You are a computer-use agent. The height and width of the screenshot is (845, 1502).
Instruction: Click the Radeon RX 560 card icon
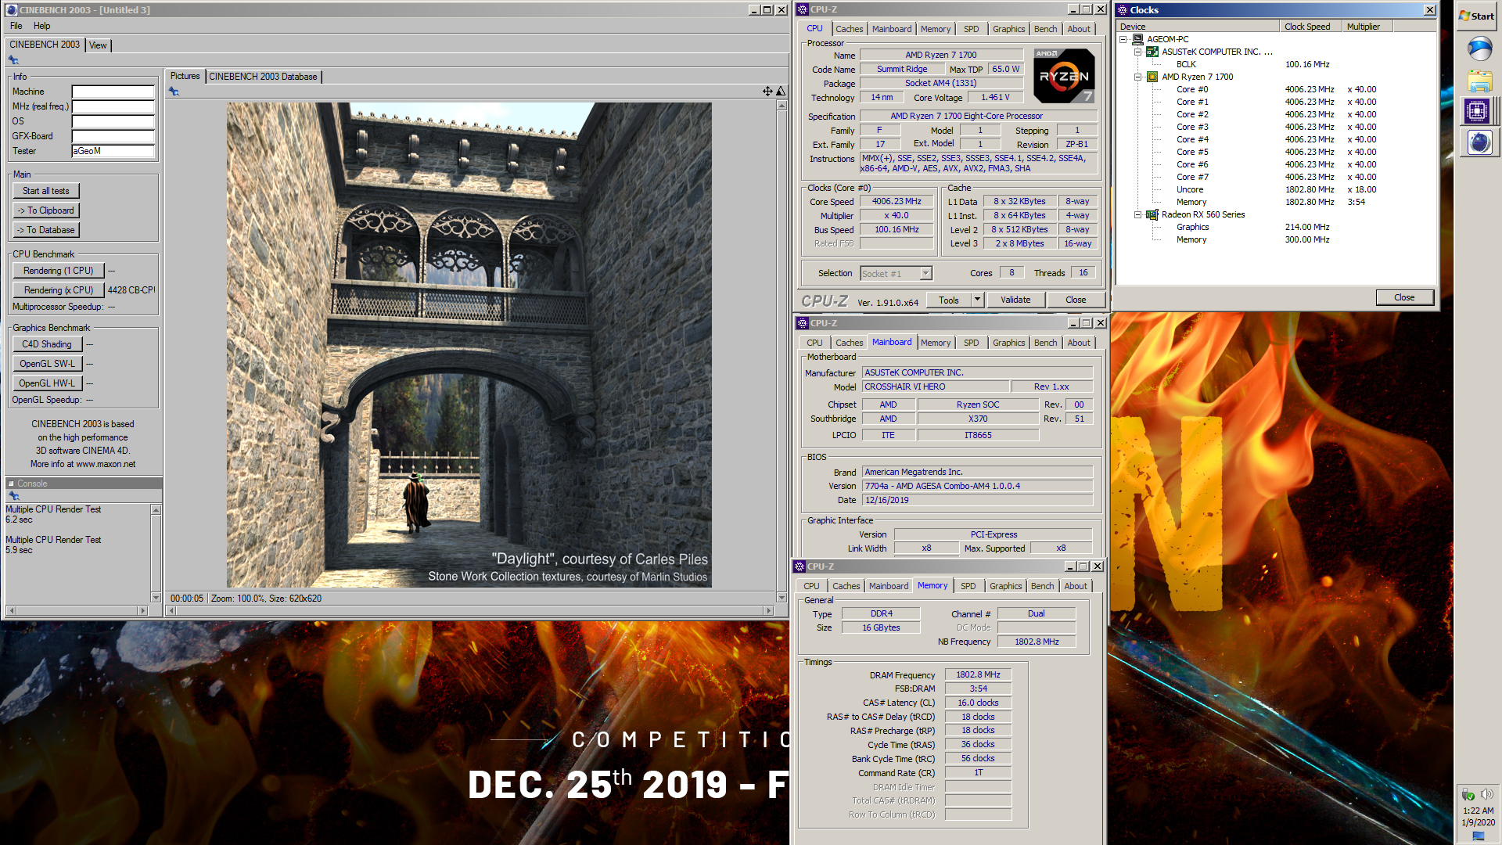pyautogui.click(x=1152, y=214)
